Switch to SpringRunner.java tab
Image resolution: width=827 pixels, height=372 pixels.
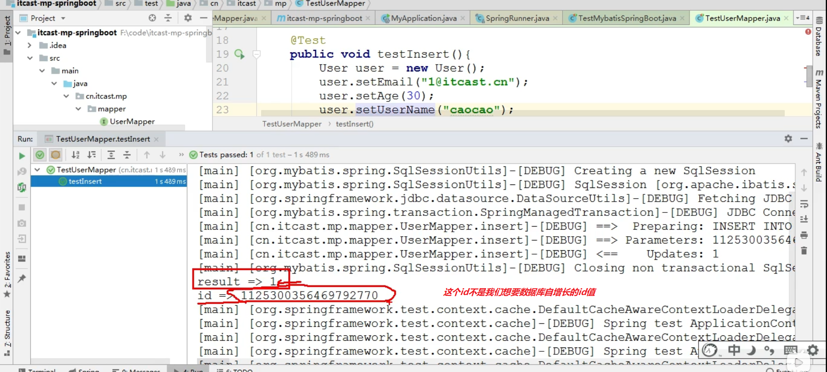pos(516,18)
